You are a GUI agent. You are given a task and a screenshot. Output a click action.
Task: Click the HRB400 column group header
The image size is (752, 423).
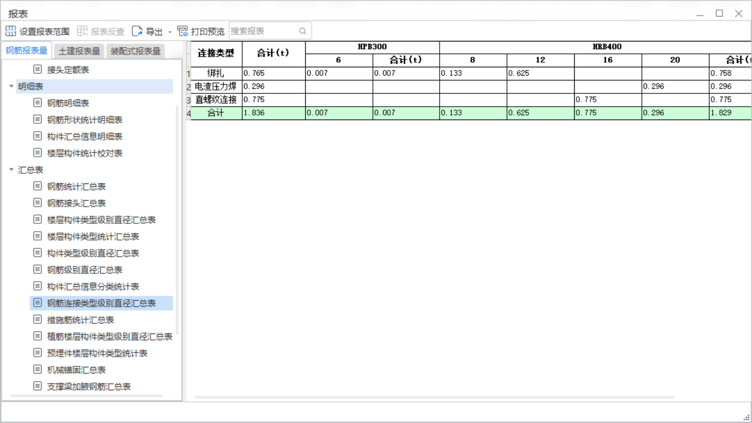[x=595, y=47]
